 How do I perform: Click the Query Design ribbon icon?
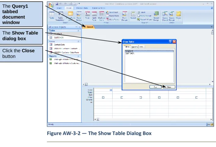pos(172,16)
